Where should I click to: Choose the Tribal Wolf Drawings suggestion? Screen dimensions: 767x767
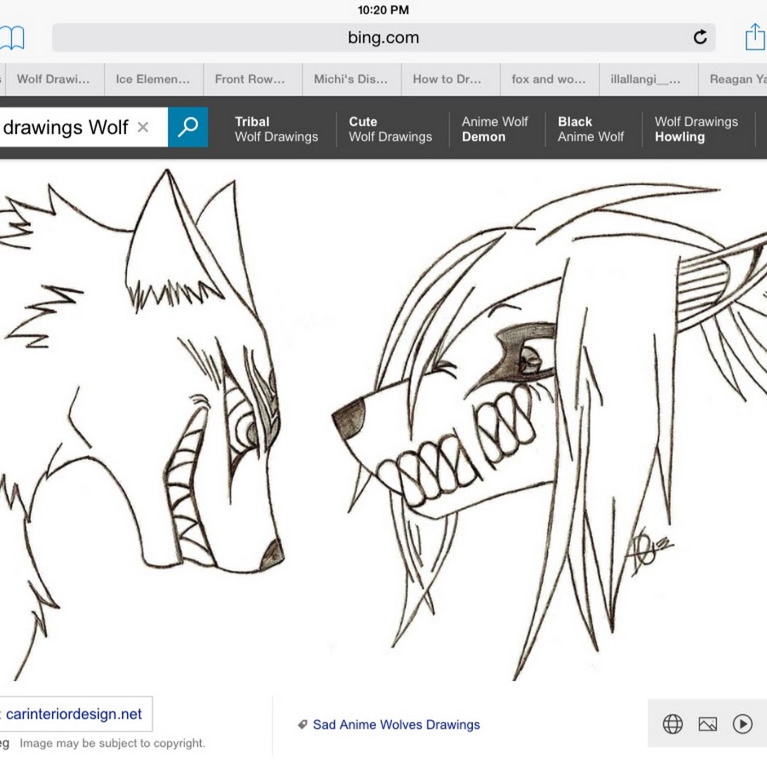(276, 129)
